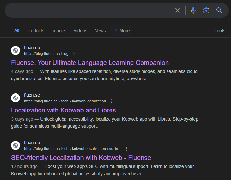Open three-dot options for the first blog result
The width and height of the screenshot is (231, 180).
tap(74, 54)
